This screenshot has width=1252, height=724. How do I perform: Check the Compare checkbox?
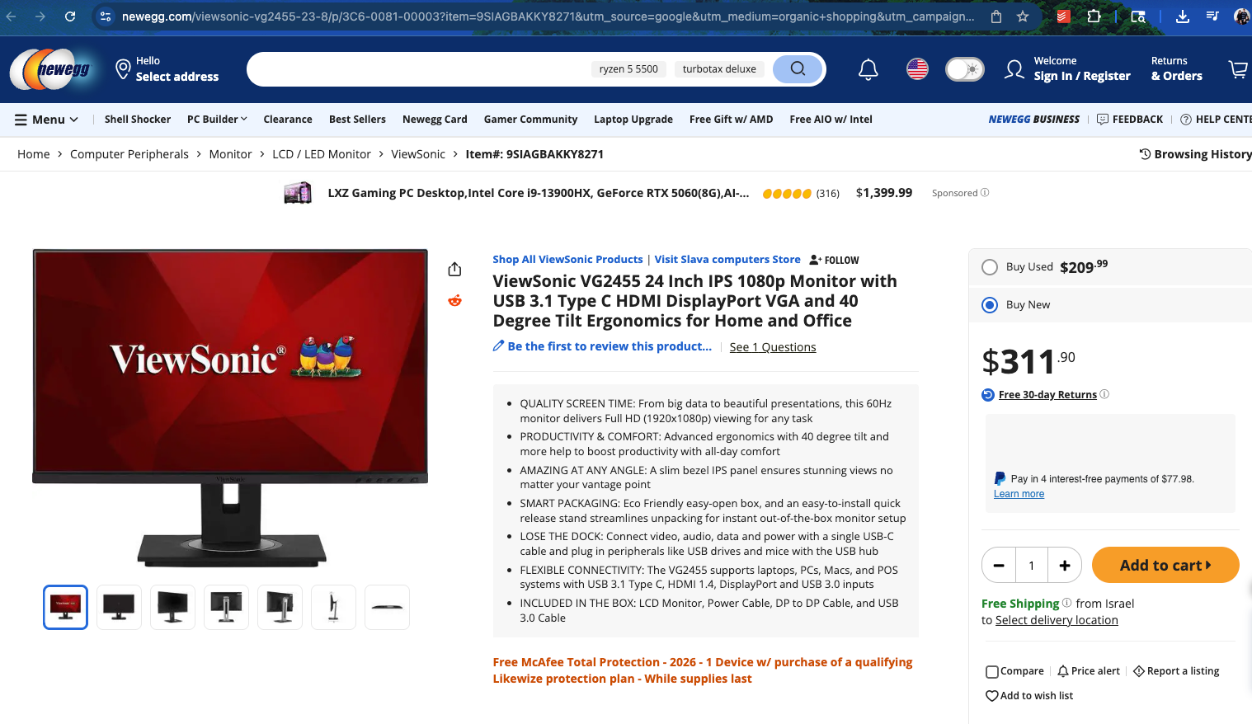[992, 671]
